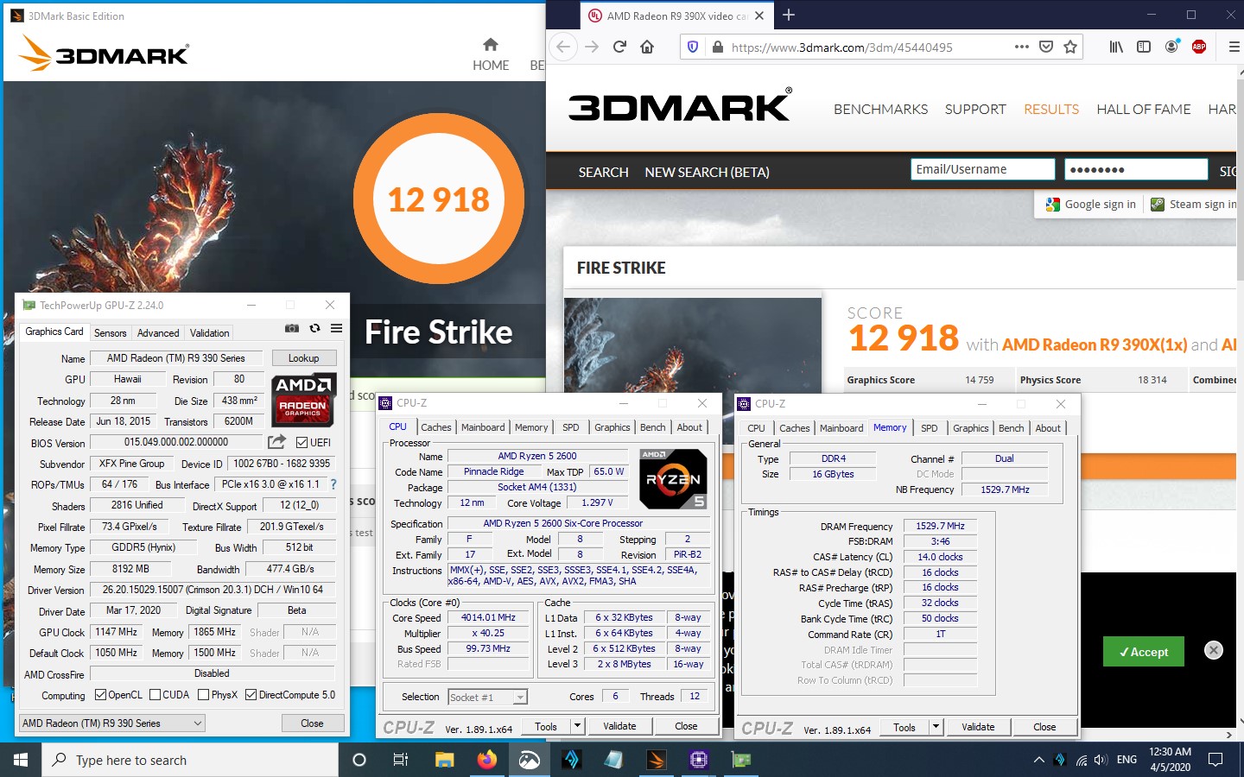The height and width of the screenshot is (777, 1244).
Task: Click the Firefox back arrow
Action: (x=563, y=47)
